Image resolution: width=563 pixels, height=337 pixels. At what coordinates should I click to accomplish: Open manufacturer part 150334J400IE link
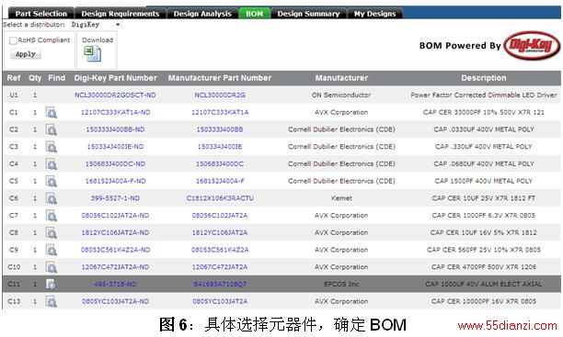(220, 147)
